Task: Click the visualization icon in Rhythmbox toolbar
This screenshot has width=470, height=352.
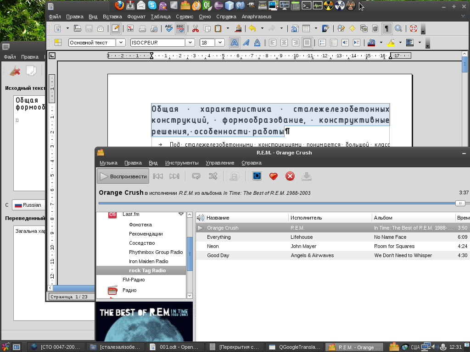Action: [257, 176]
